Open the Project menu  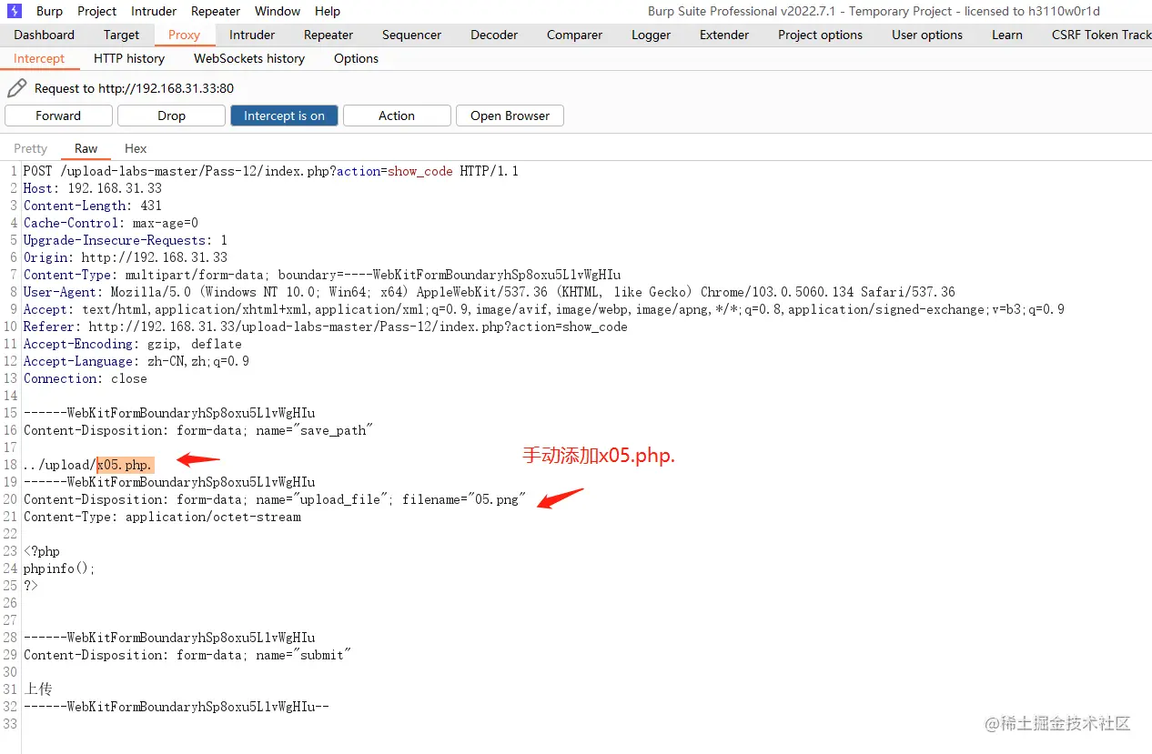pos(96,11)
